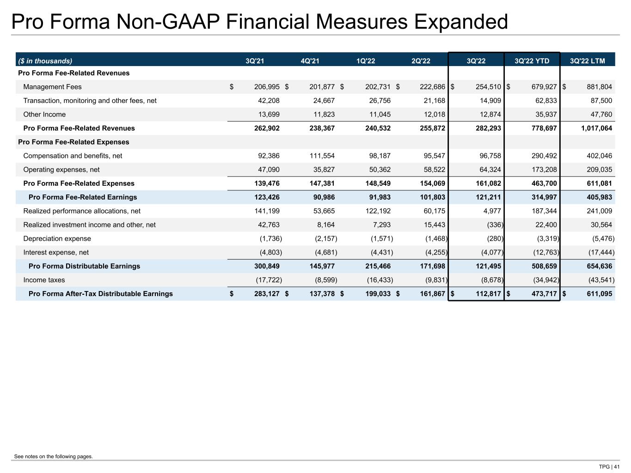This screenshot has width=631, height=473.
Task: Select the 2Q'22 column header
Action: [x=421, y=61]
